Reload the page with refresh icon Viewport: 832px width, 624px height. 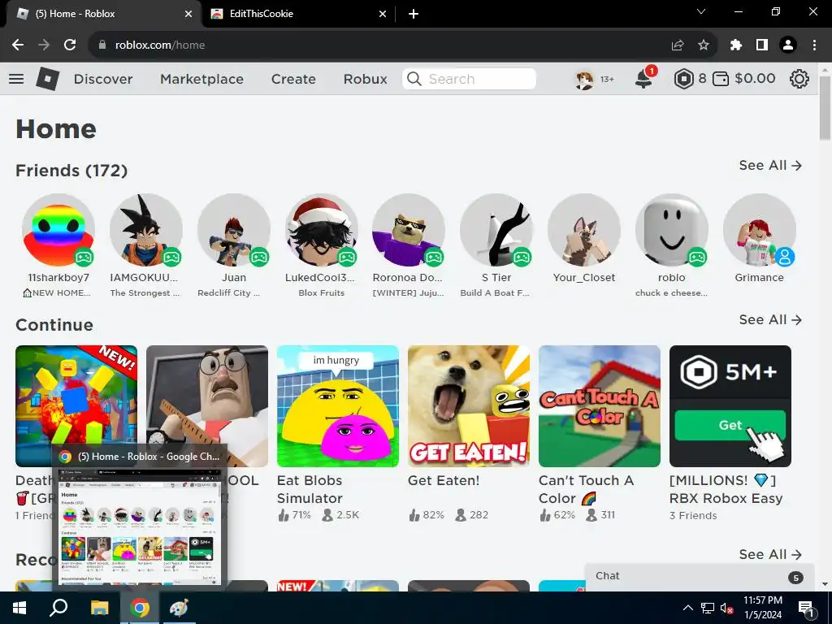(x=70, y=45)
